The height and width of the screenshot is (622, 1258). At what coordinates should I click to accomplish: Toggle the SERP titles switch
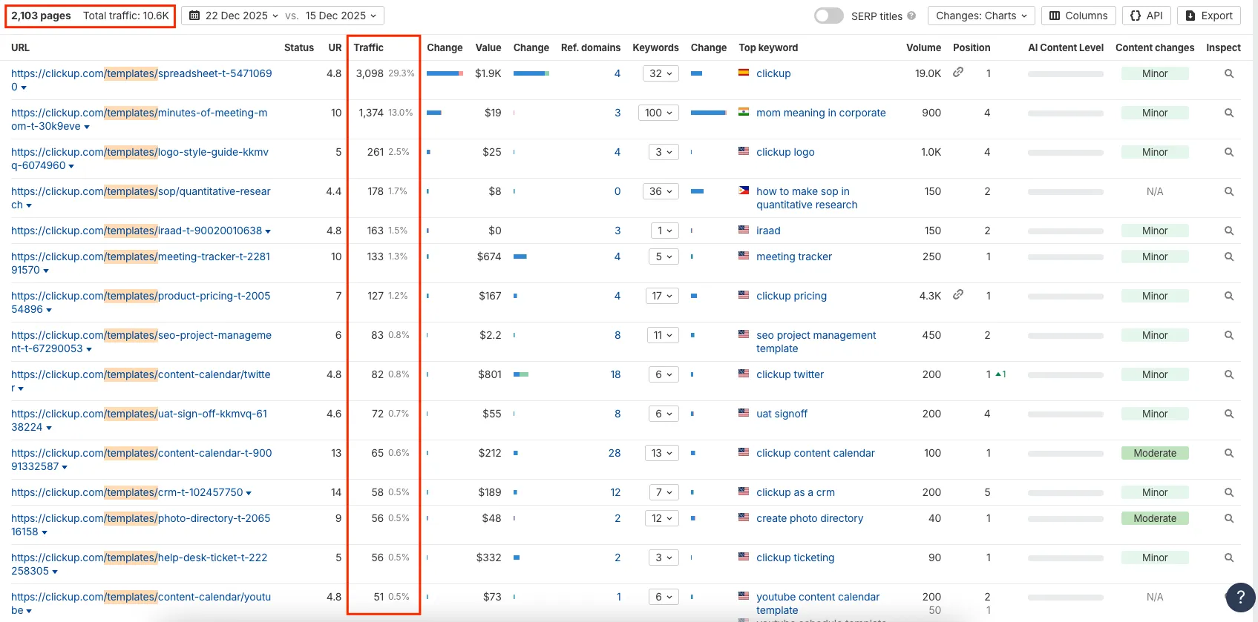(828, 16)
